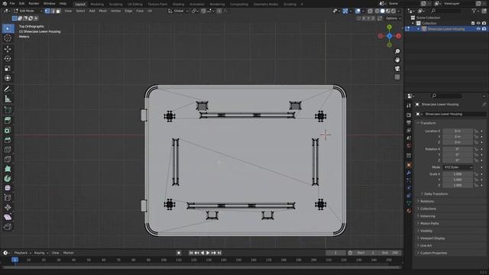Open the viewport Options dropdown
The image size is (489, 275).
point(393,18)
